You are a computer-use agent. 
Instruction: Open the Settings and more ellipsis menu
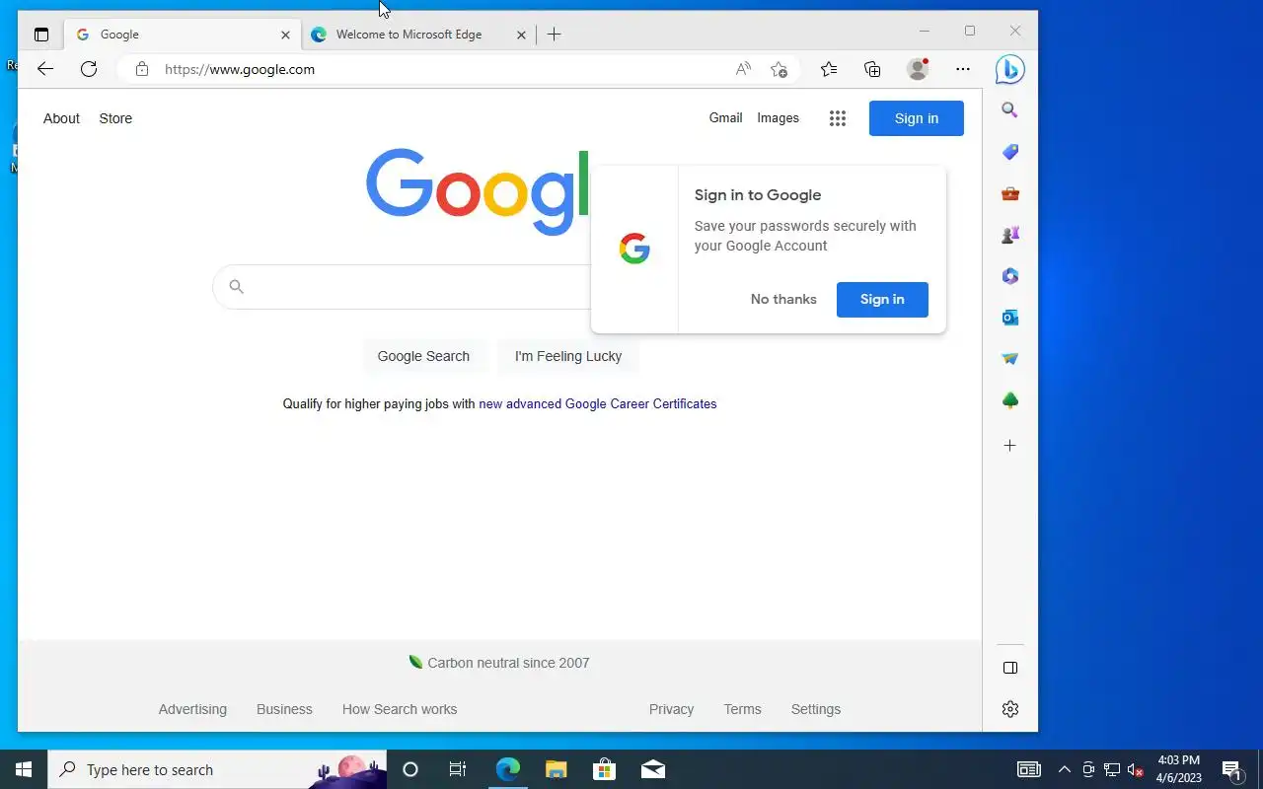963,69
